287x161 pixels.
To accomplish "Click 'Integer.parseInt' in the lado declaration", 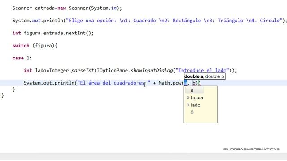I will pyautogui.click(x=71, y=71).
